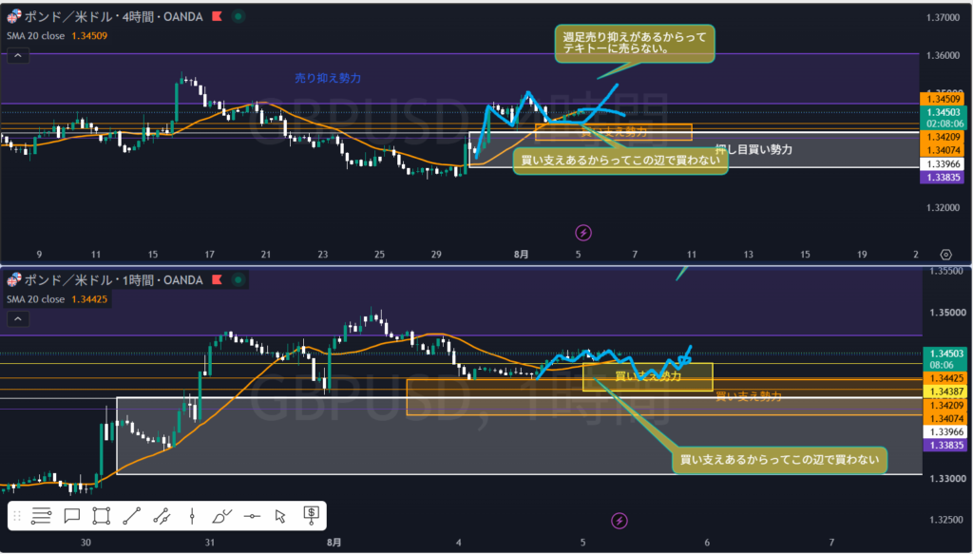
Task: Select 買い支えあるからって callout on 4時間 chart
Action: (620, 160)
